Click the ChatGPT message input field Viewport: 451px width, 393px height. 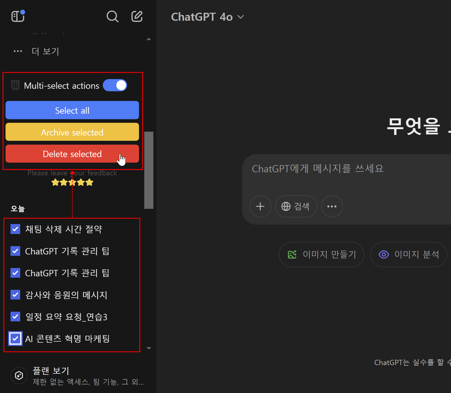[x=317, y=168]
